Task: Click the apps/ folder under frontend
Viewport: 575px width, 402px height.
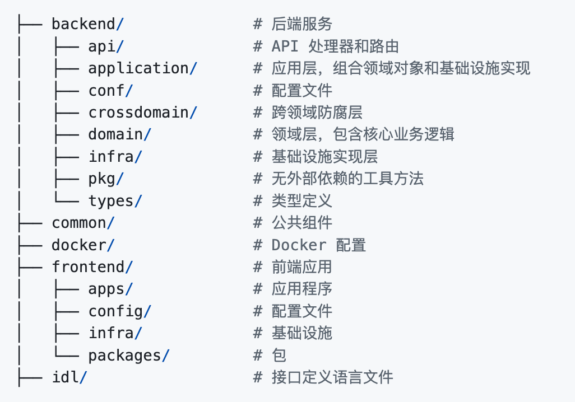Action: pyautogui.click(x=110, y=289)
